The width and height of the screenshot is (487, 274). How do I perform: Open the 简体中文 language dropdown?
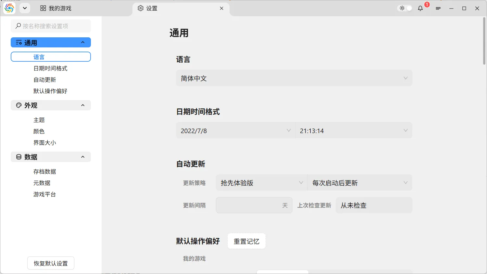(x=294, y=78)
